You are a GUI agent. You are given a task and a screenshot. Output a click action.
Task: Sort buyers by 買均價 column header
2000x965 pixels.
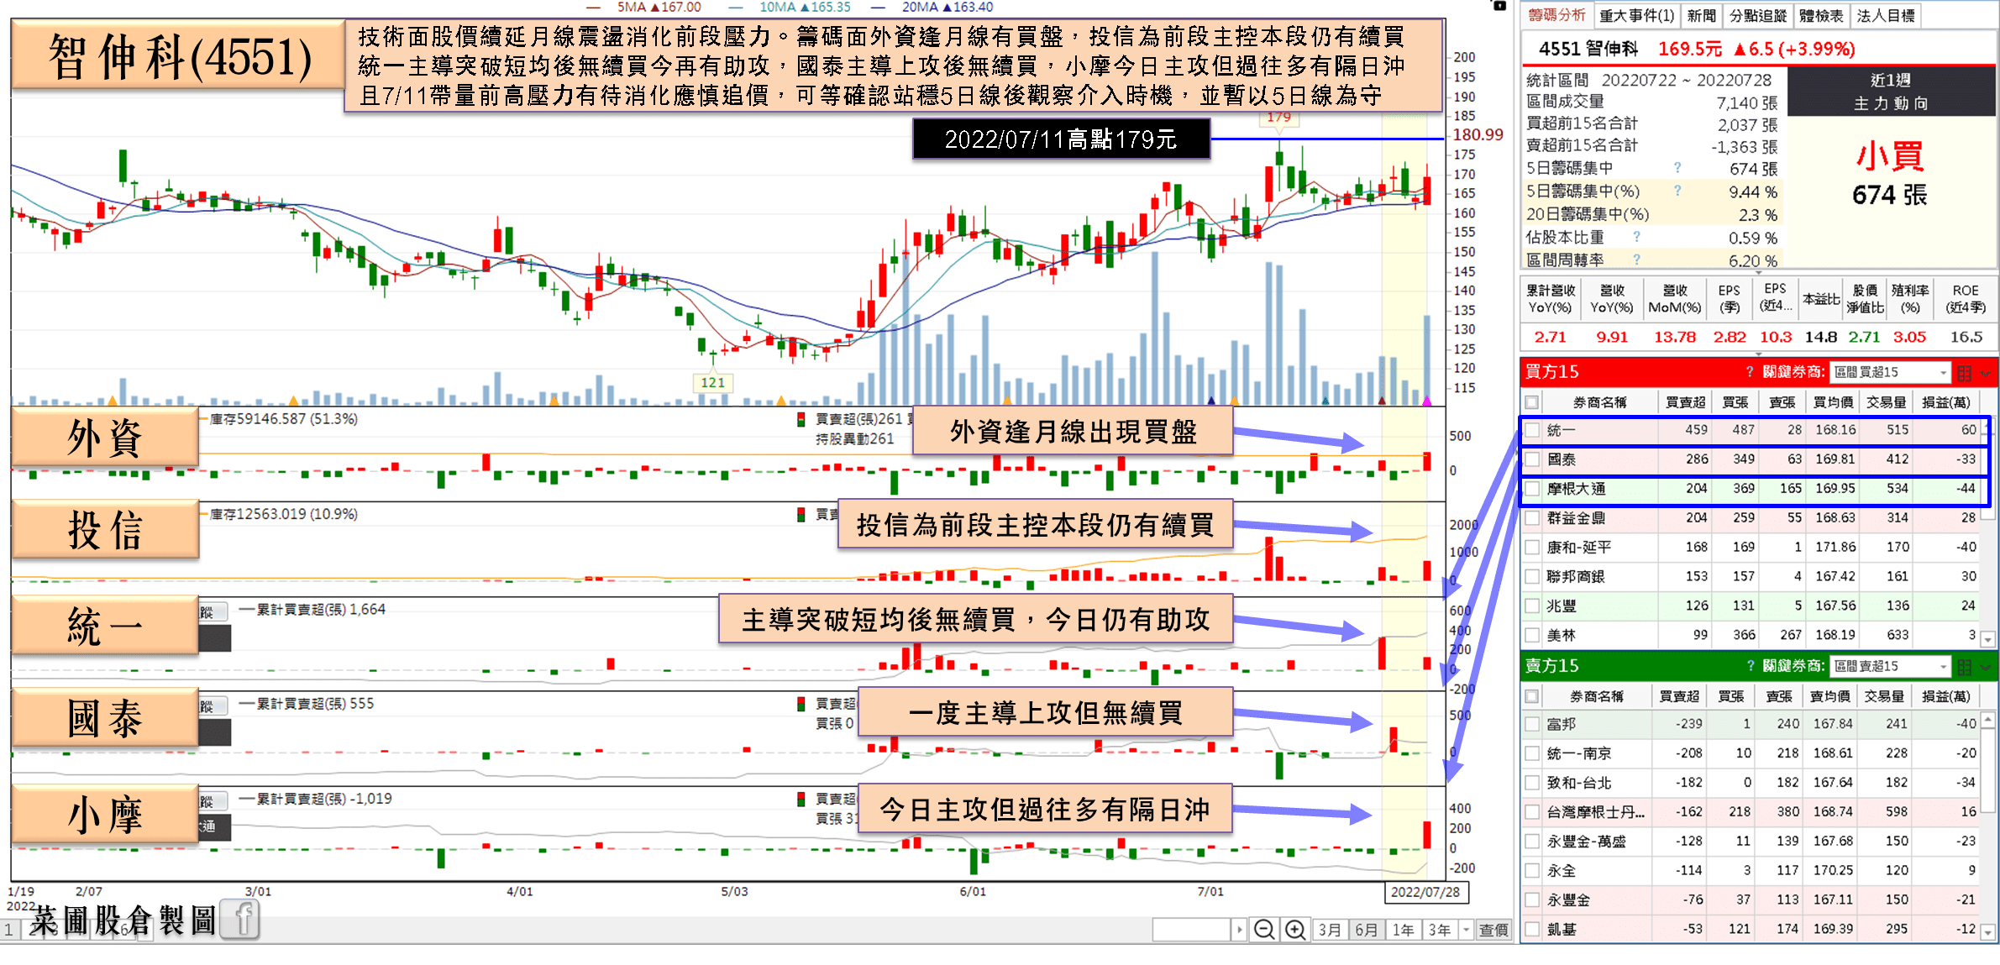coord(1833,402)
